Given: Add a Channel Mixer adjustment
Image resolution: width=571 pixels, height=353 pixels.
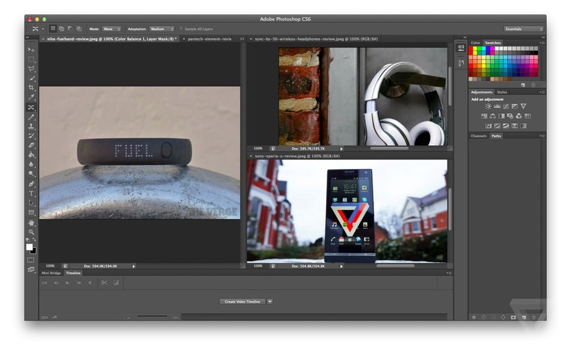Looking at the screenshot, I should (x=519, y=116).
